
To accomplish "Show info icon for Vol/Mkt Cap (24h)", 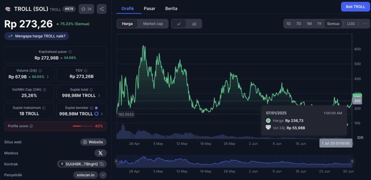I will [x=45, y=90].
